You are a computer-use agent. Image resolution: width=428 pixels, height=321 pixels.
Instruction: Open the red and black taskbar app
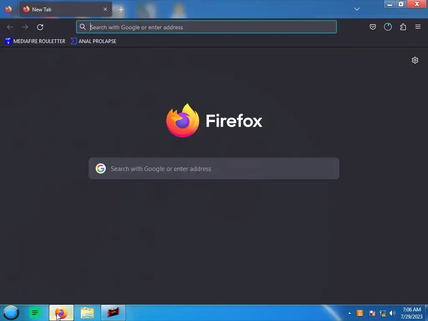(113, 313)
